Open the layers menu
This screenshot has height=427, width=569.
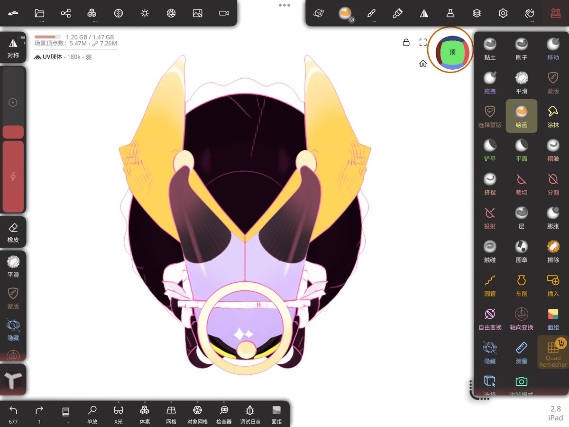point(477,13)
